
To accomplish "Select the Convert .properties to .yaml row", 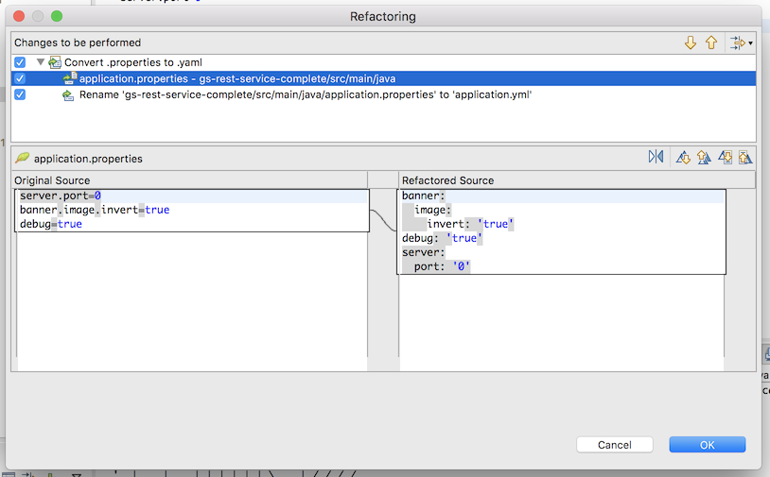I will point(383,62).
